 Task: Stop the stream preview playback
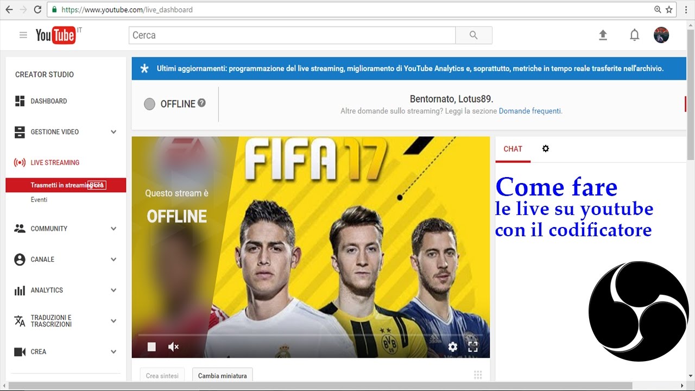pyautogui.click(x=151, y=346)
